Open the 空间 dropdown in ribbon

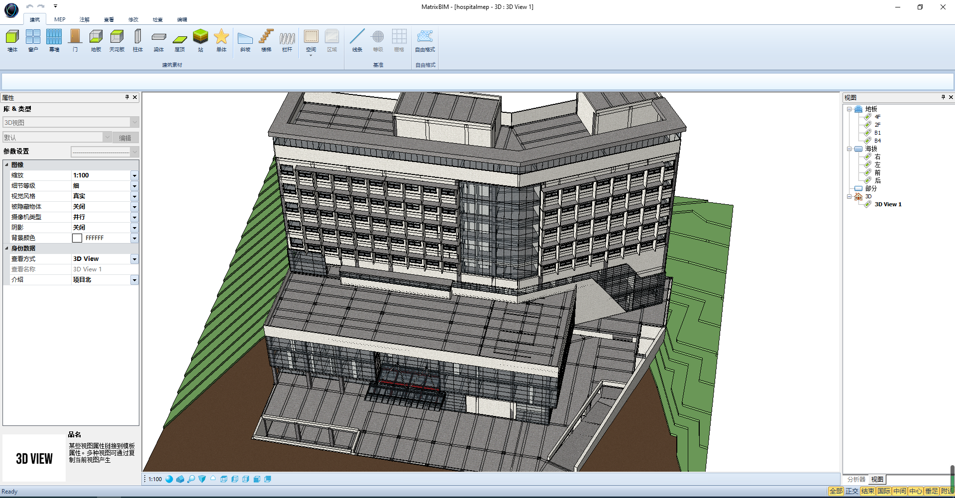tap(311, 55)
